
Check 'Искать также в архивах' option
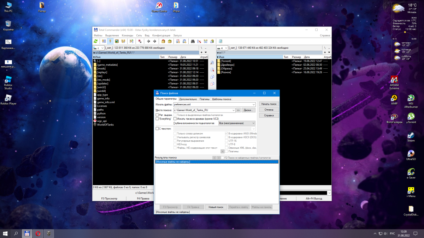pos(175,119)
